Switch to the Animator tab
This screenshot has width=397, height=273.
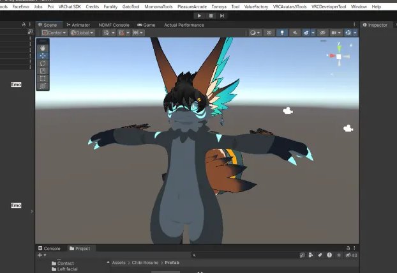tap(79, 25)
